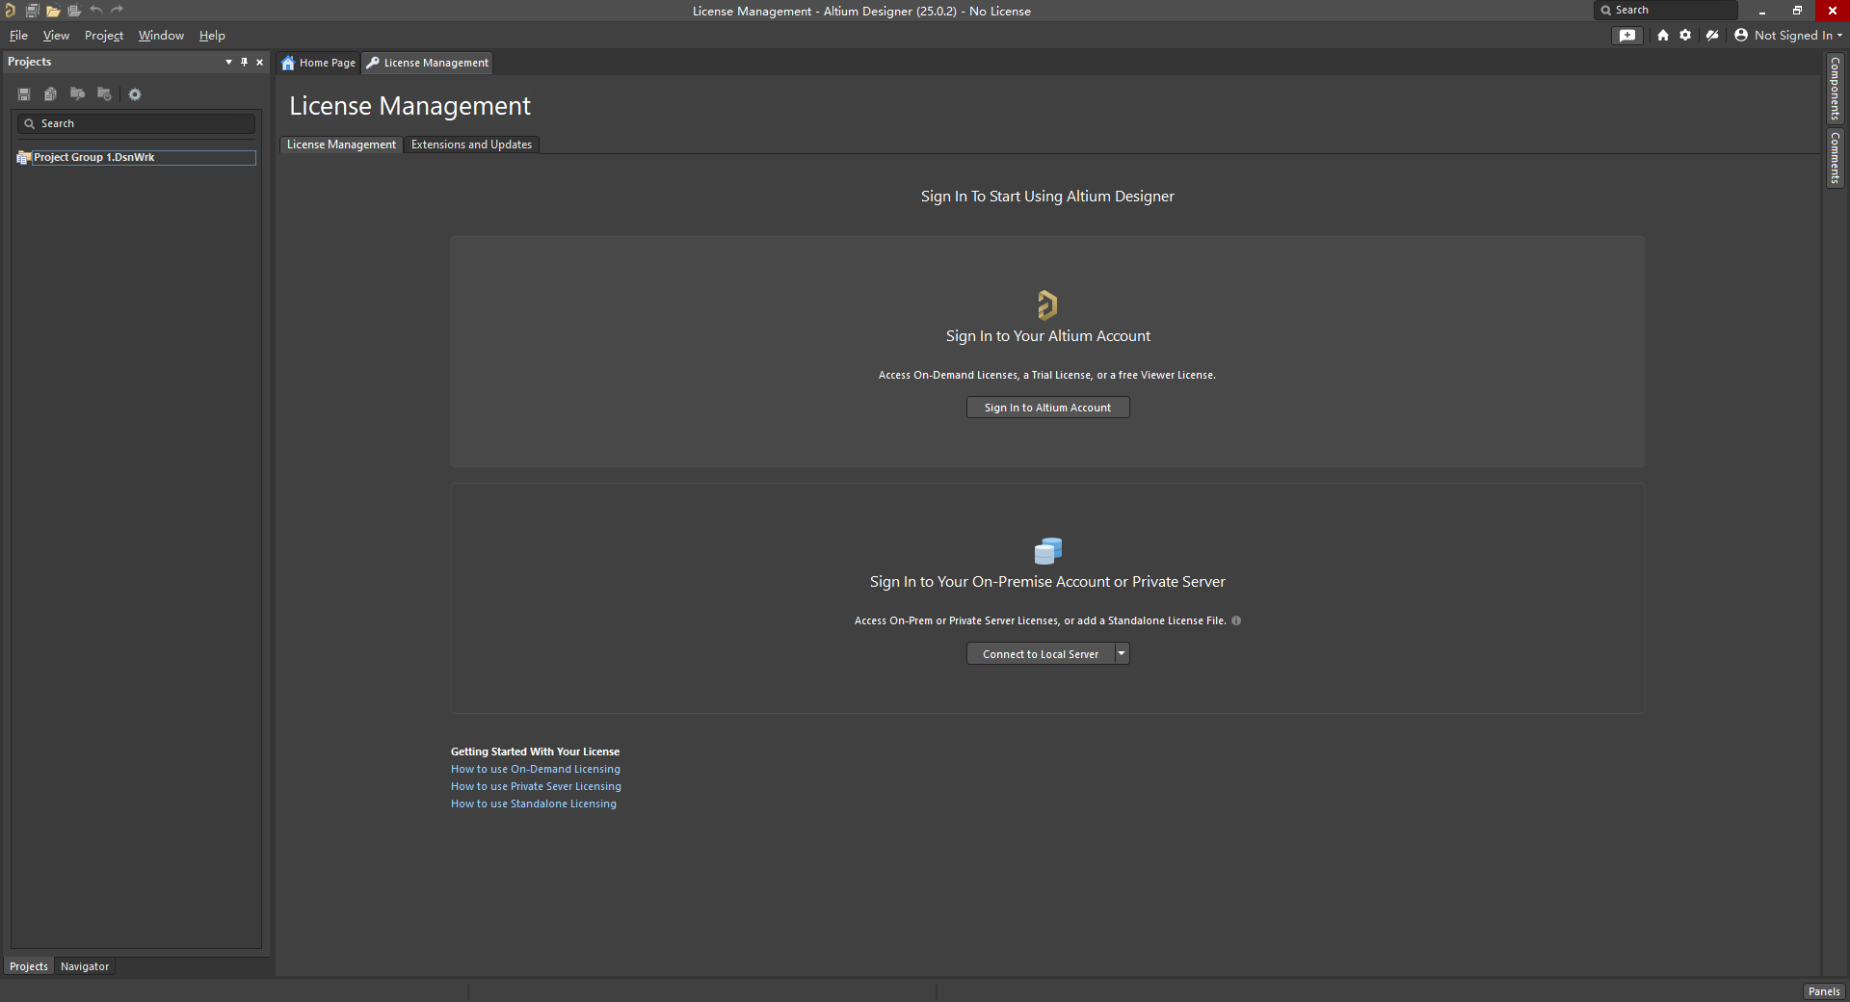Switch to the Projects bottom tab

click(x=29, y=966)
